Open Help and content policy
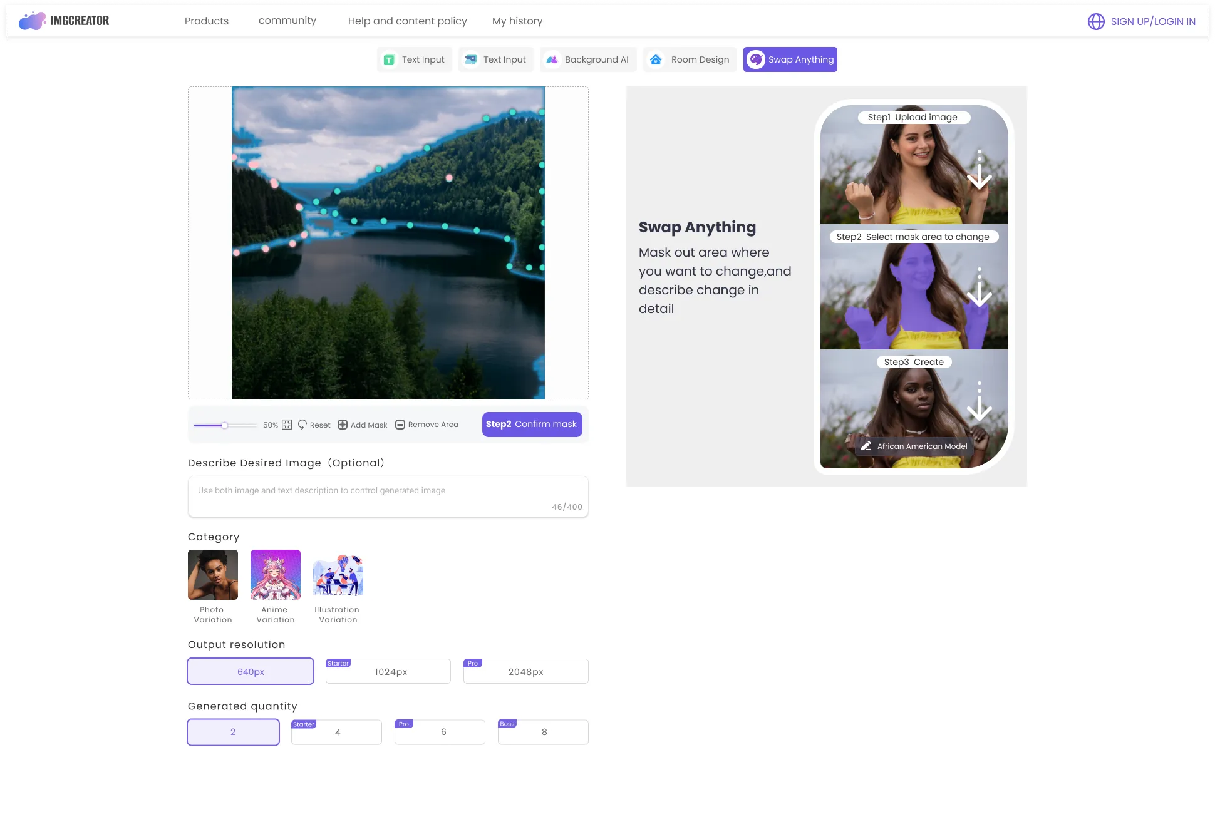This screenshot has height=819, width=1215. click(408, 21)
